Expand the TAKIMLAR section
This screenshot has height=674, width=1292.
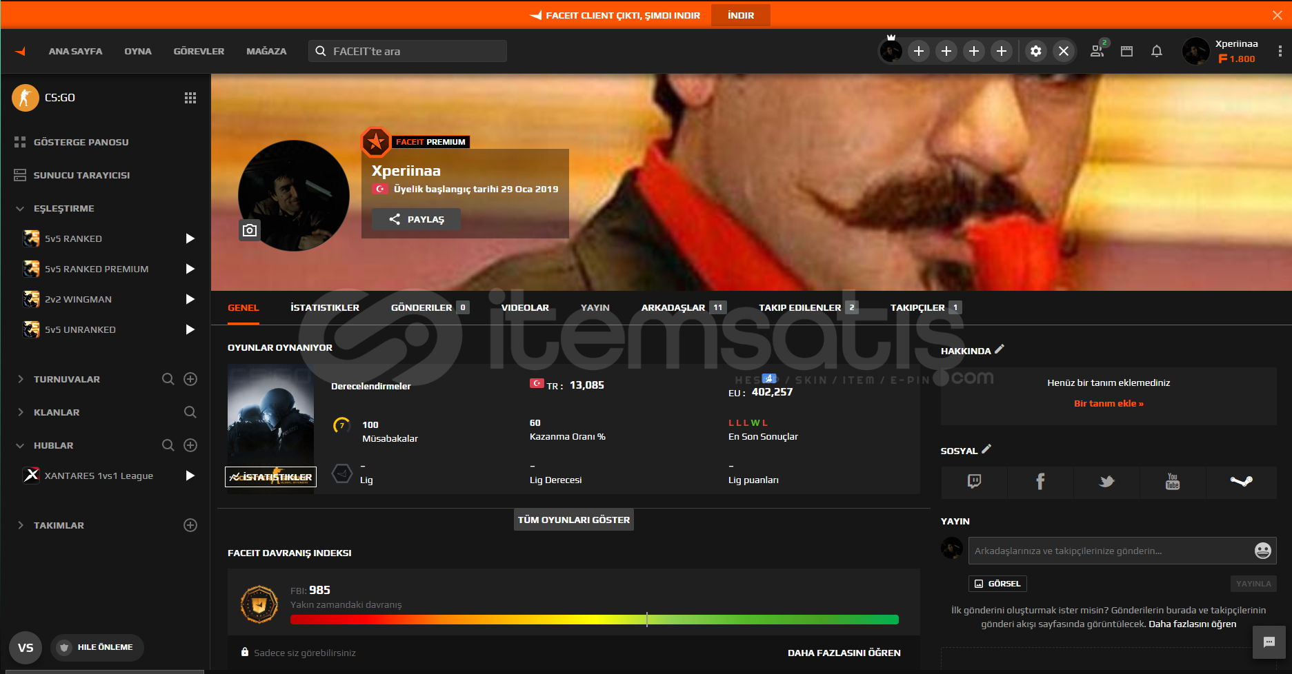click(x=20, y=525)
